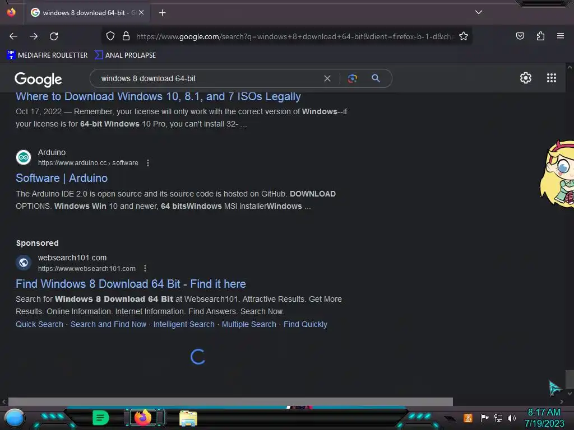Open the MEDIAFIRE ROULETTER bookmark
The width and height of the screenshot is (574, 430).
coord(47,55)
